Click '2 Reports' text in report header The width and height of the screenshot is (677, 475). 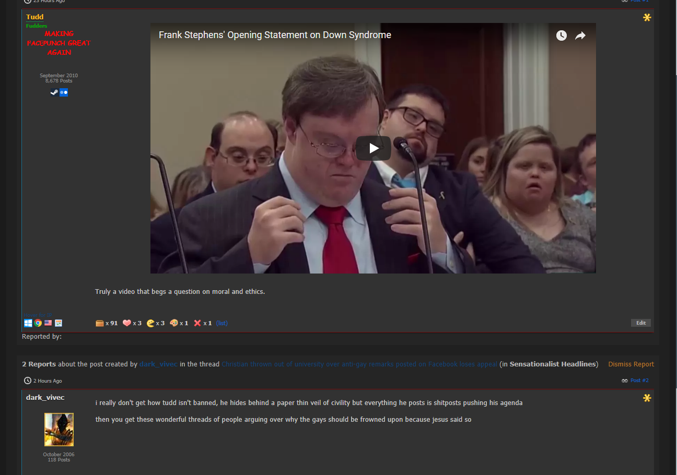[39, 364]
